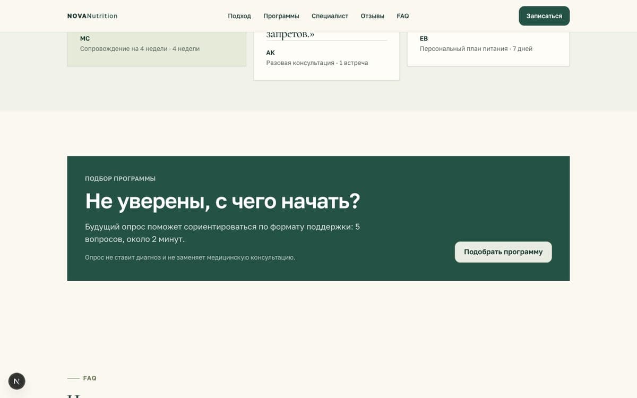The image size is (637, 398).
Task: Click 'Персональный план питания · 7 дней' text
Action: 476,49
